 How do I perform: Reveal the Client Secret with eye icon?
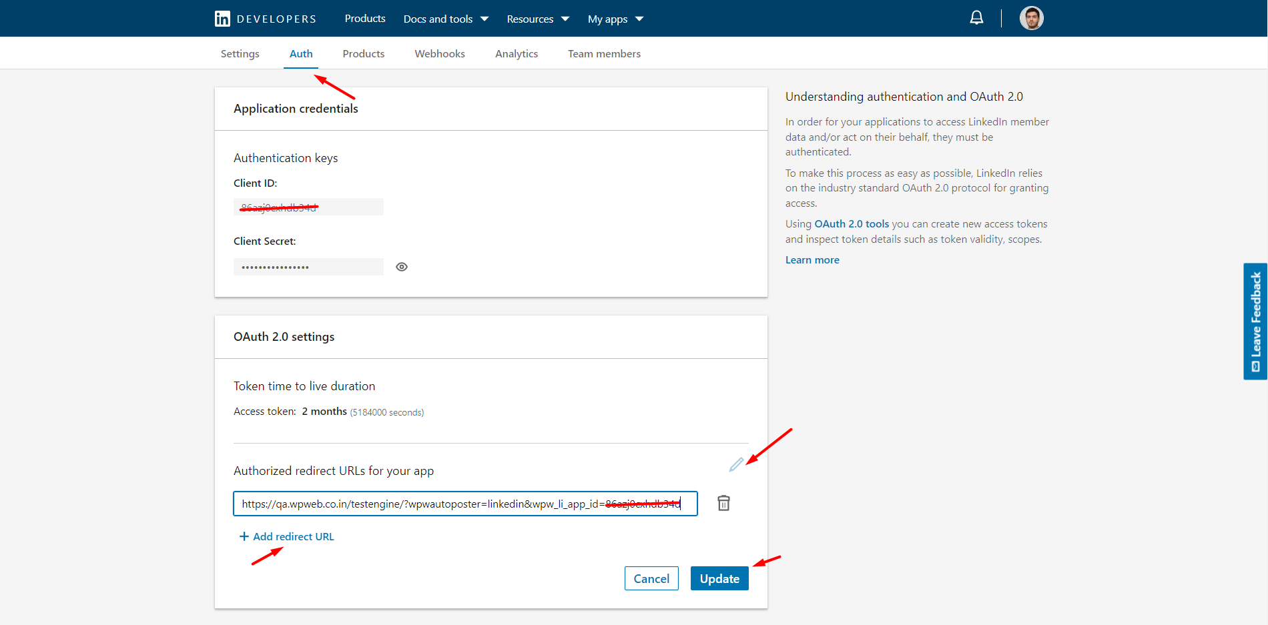[402, 267]
